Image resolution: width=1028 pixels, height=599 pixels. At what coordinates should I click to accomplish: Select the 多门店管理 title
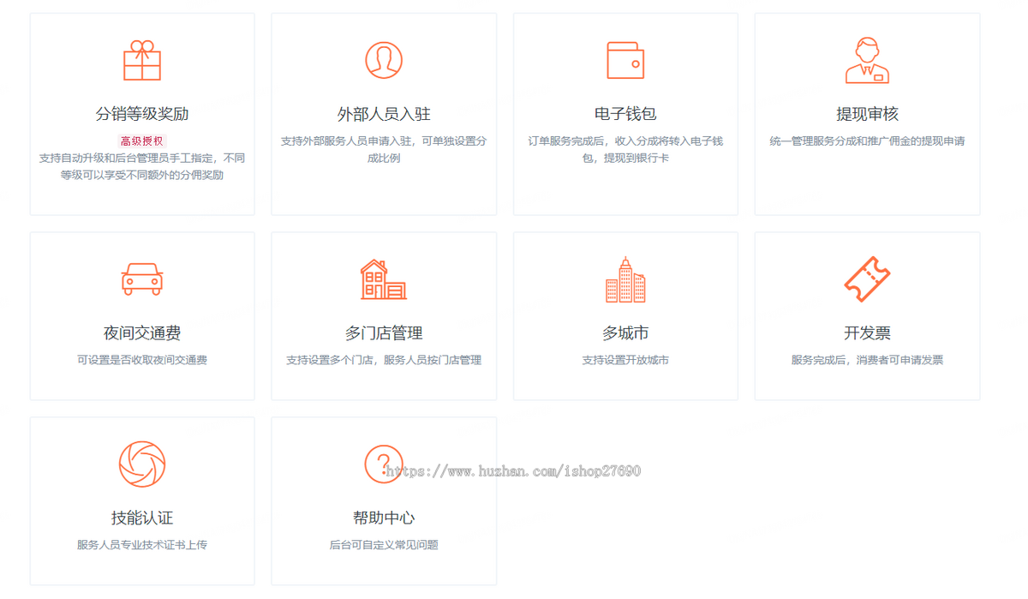point(384,333)
